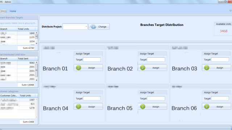Click the Target field for Branch 02
232x130 pixels.
(156, 60)
